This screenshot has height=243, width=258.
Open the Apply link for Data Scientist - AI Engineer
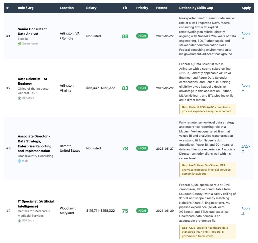tap(246, 88)
